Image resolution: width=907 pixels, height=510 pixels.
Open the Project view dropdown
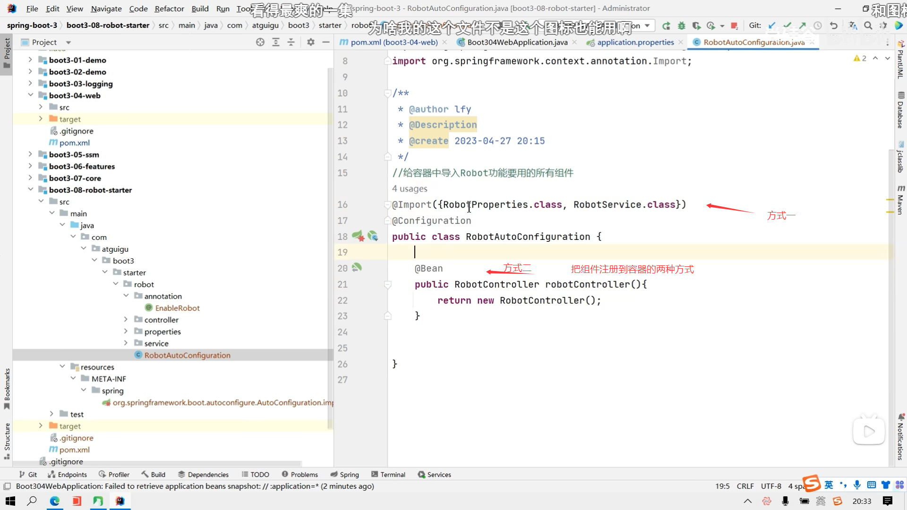click(68, 42)
